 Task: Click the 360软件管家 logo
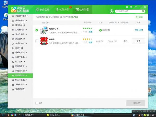[20, 10]
